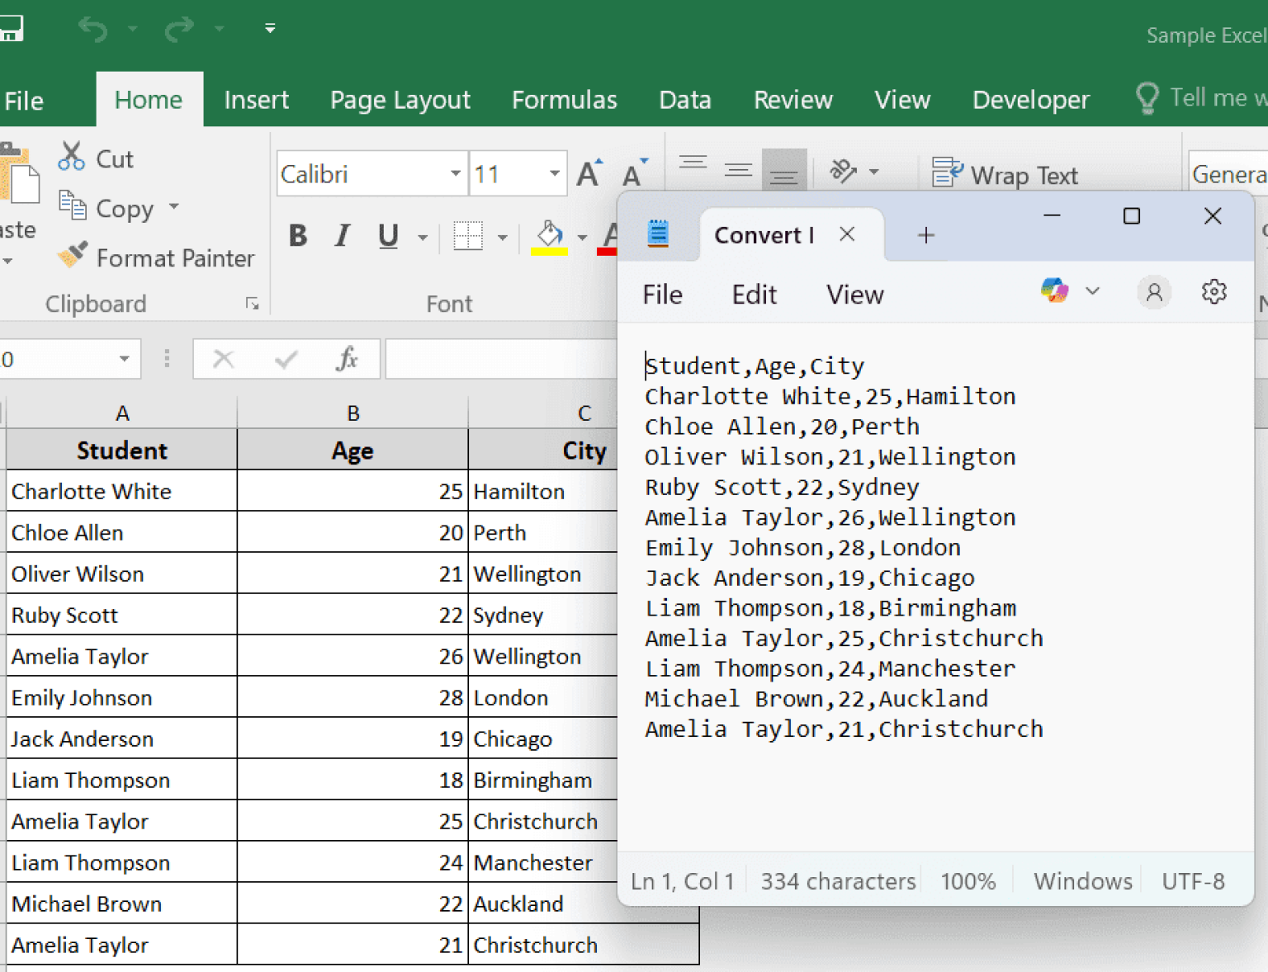
Task: Open Notepad settings gear
Action: pos(1214,292)
